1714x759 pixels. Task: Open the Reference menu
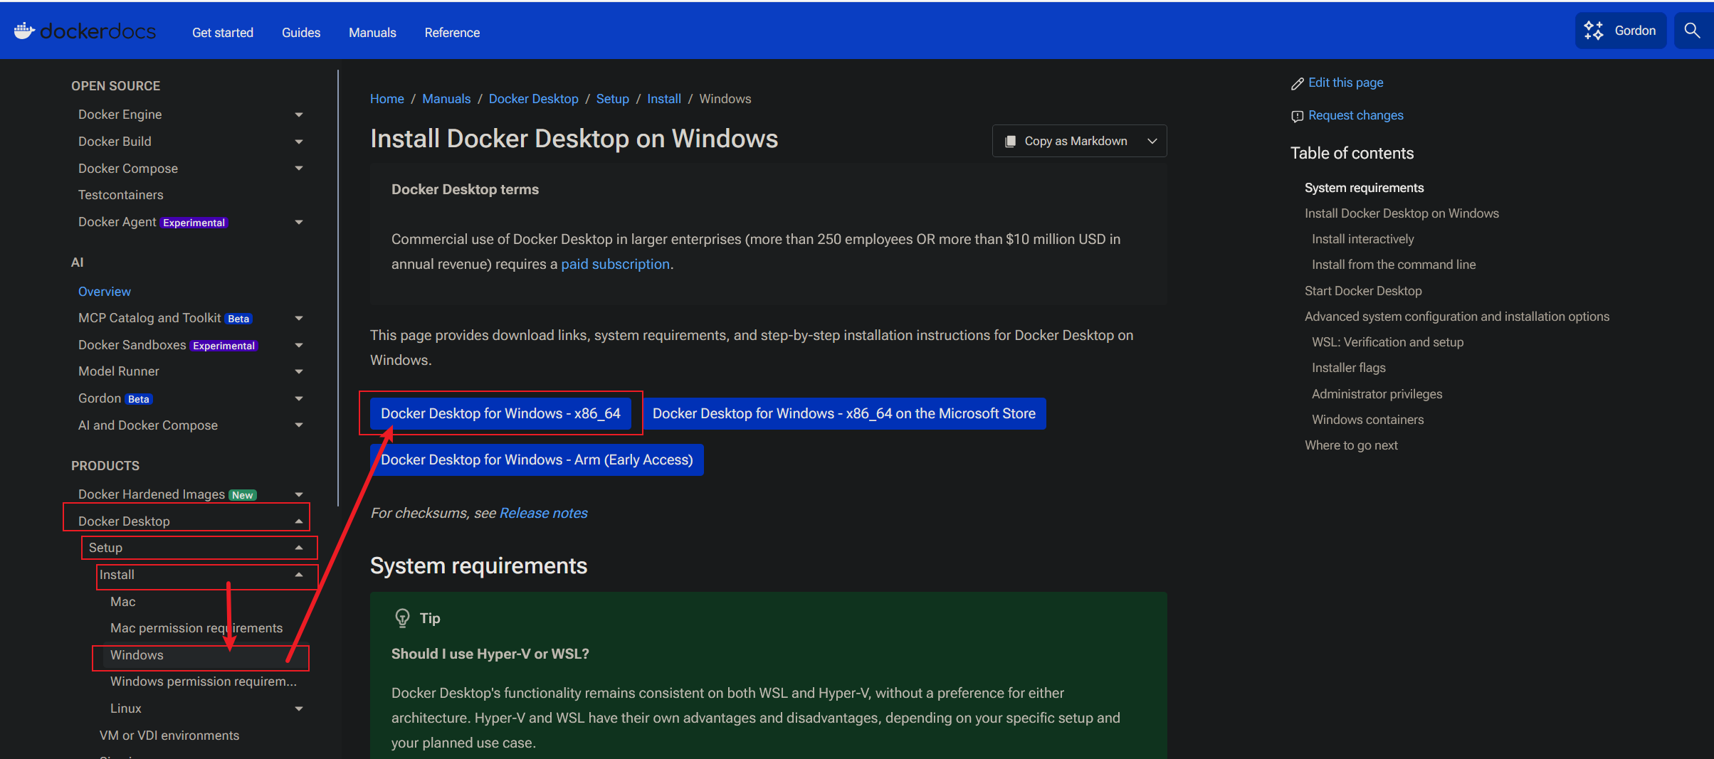coord(452,33)
